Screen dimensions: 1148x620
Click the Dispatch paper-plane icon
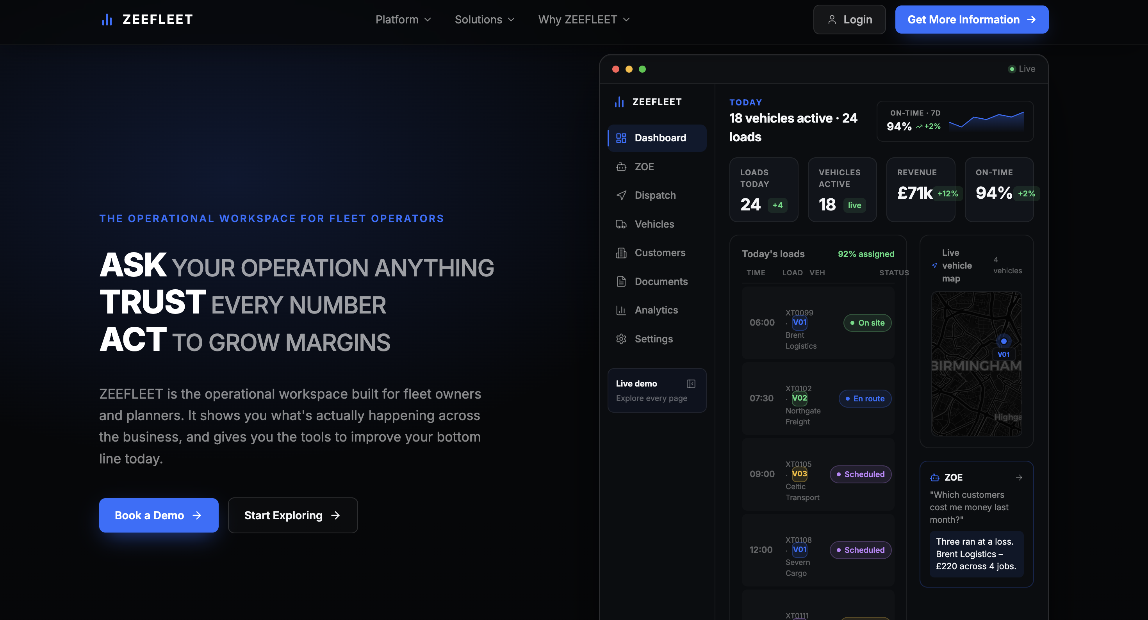point(621,195)
